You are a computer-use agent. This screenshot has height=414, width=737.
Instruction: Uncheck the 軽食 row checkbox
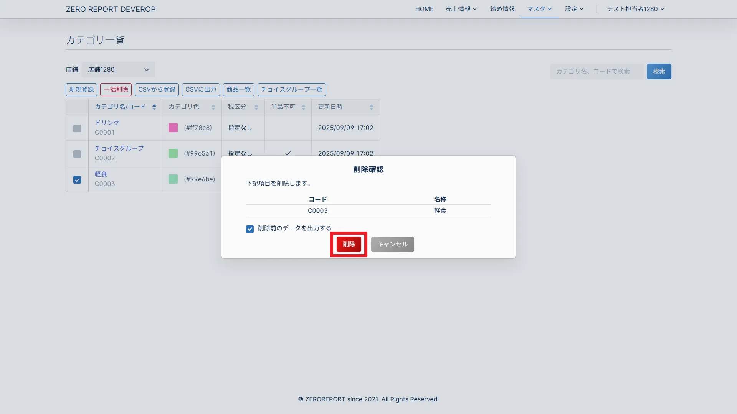[x=77, y=180]
